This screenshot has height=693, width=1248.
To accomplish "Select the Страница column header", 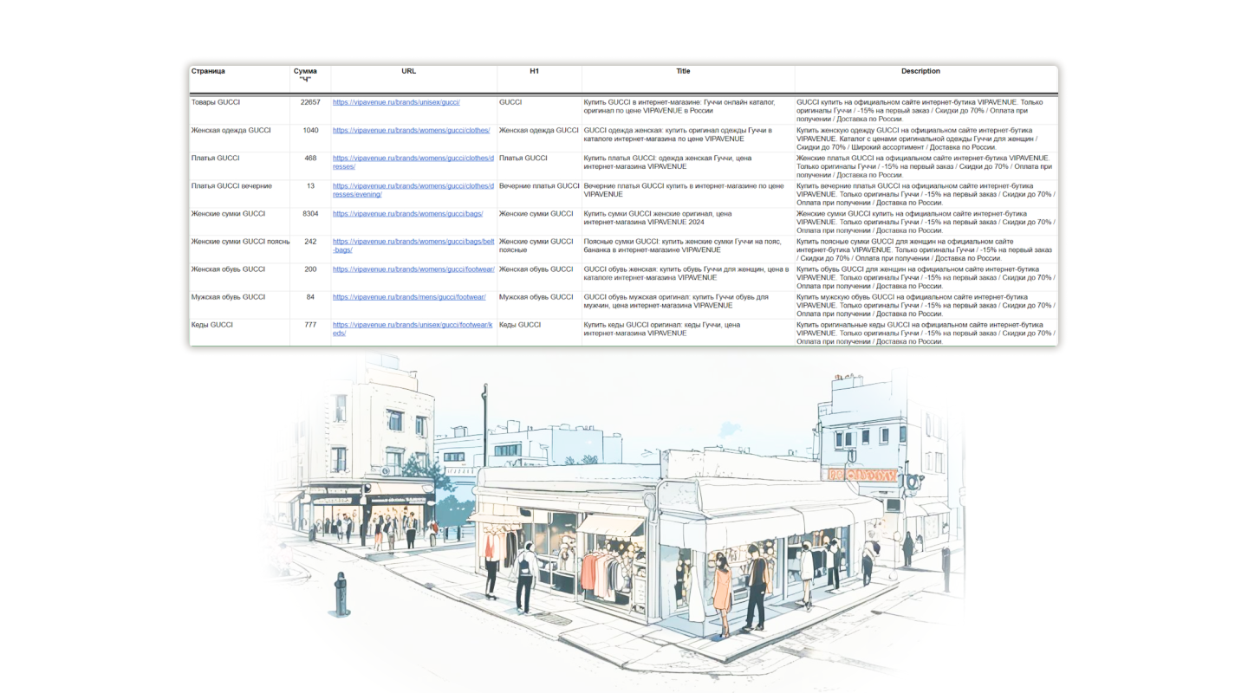I will point(208,71).
